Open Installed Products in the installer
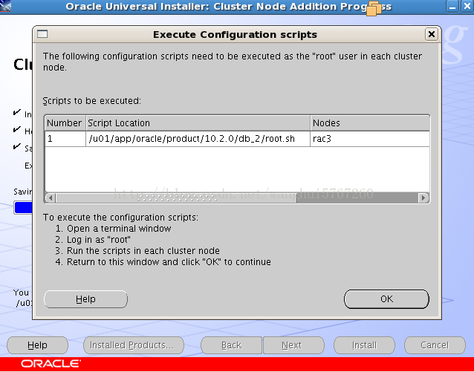474x372 pixels. point(133,345)
